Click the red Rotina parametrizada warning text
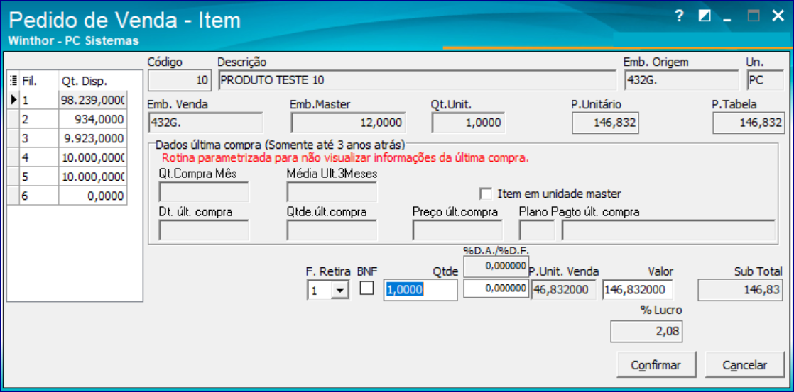This screenshot has height=392, width=794. click(345, 157)
